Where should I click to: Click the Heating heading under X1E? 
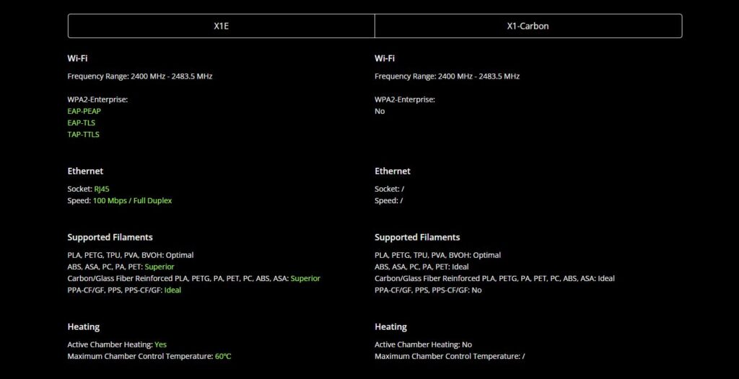[x=84, y=326]
